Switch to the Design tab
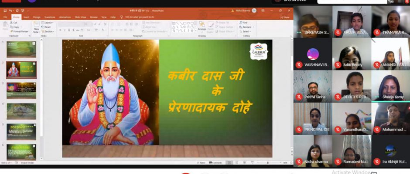The height and width of the screenshot is (174, 410). pos(37,17)
